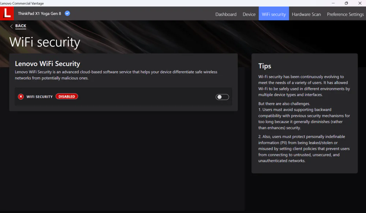Minimize the Lenovo Commercial Vantage window
366x213 pixels.
[x=333, y=3]
